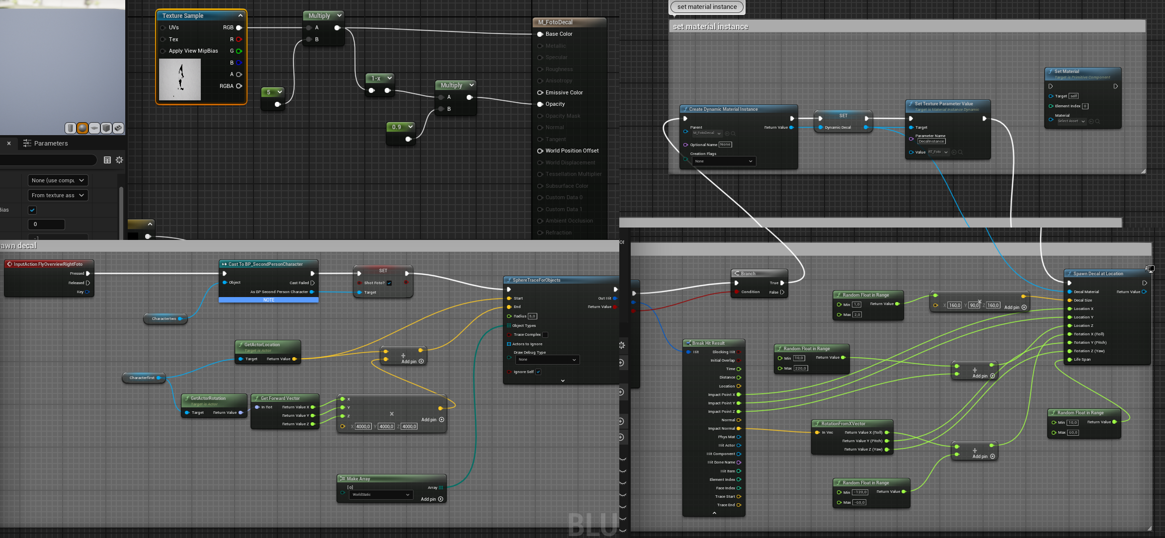Browse to Material asset in Set Material node
Viewport: 1165px width, 538px height.
(x=1097, y=121)
